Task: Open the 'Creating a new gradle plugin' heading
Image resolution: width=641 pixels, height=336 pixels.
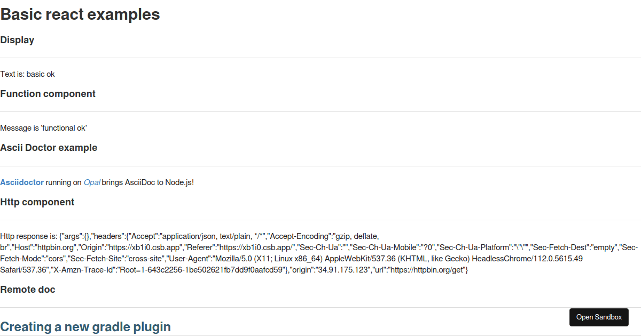Action: (85, 327)
